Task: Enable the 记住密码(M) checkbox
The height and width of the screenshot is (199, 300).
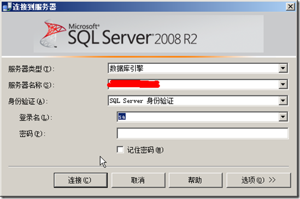Action: [x=120, y=149]
